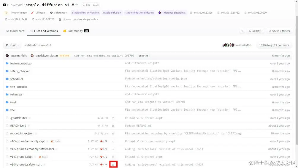Switch to the Files and versions tab
Image resolution: width=298 pixels, height=168 pixels.
(44, 31)
